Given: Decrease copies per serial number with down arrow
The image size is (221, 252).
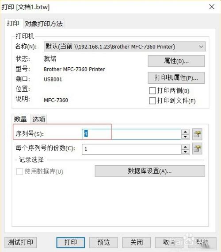Looking at the screenshot, I should tap(185, 151).
